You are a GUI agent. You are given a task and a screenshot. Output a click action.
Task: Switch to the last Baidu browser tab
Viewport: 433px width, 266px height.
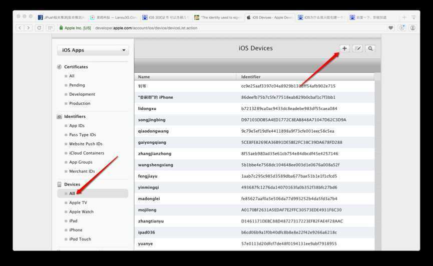pos(371,17)
